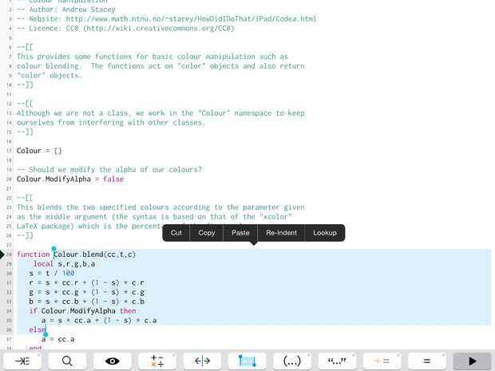Insert parentheses with the (...) key
495x371 pixels.
tap(292, 361)
